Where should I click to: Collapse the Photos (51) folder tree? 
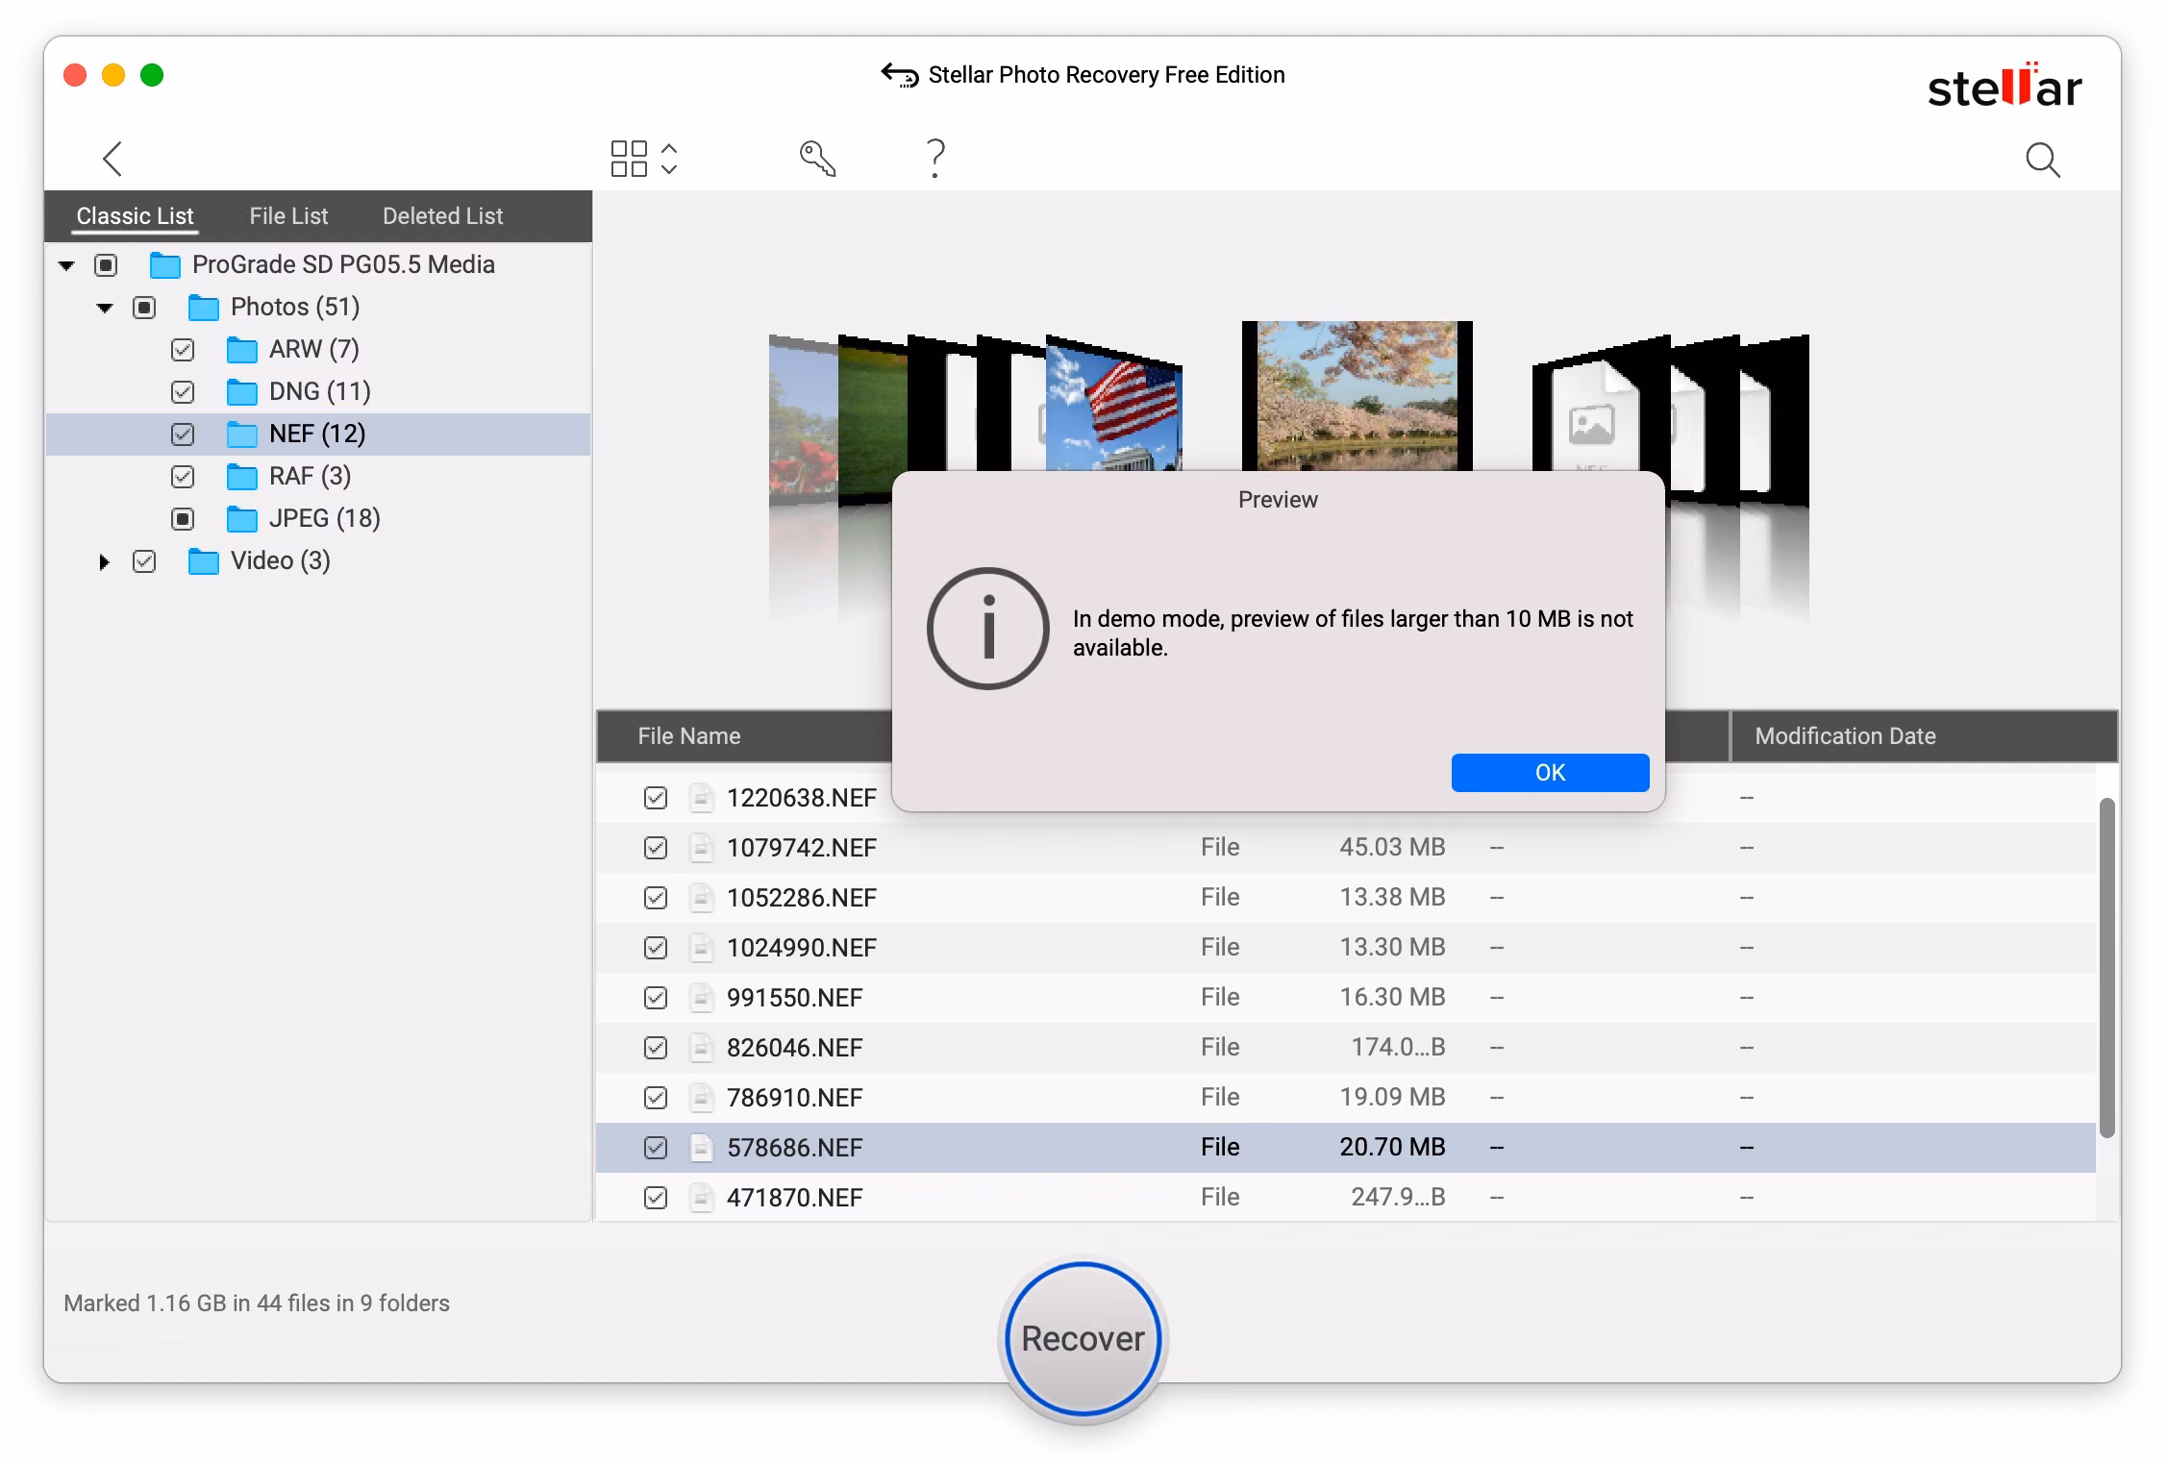105,308
